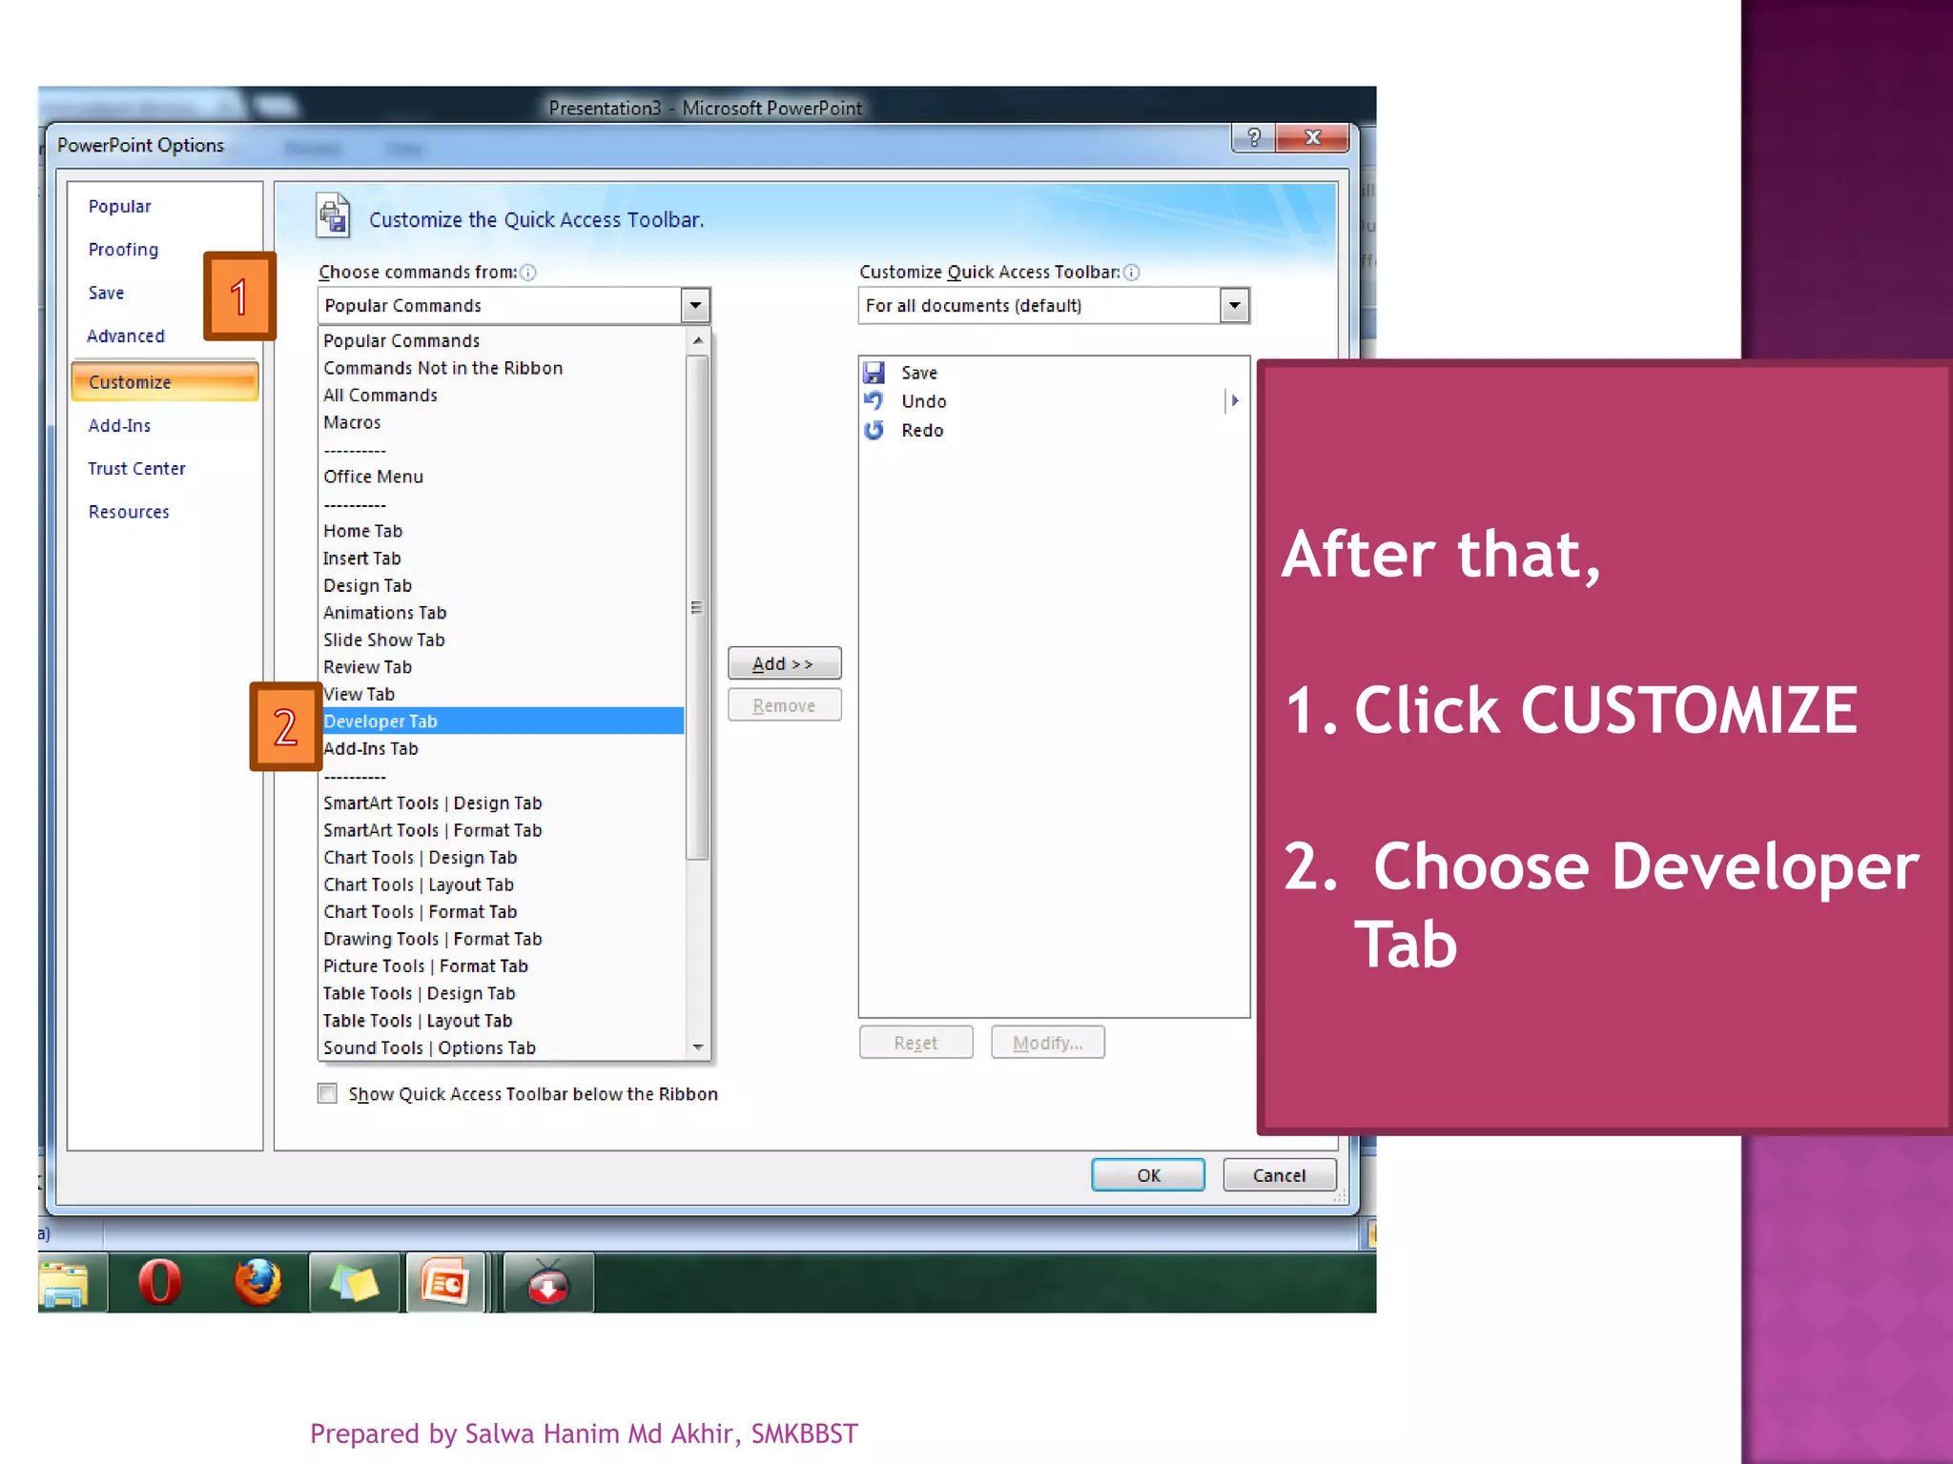Image resolution: width=1953 pixels, height=1464 pixels.
Task: Select the Customize options category
Action: point(164,382)
